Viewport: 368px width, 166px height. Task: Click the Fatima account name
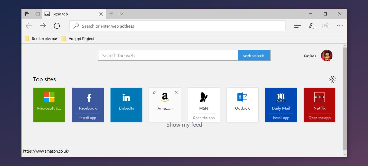(x=310, y=56)
